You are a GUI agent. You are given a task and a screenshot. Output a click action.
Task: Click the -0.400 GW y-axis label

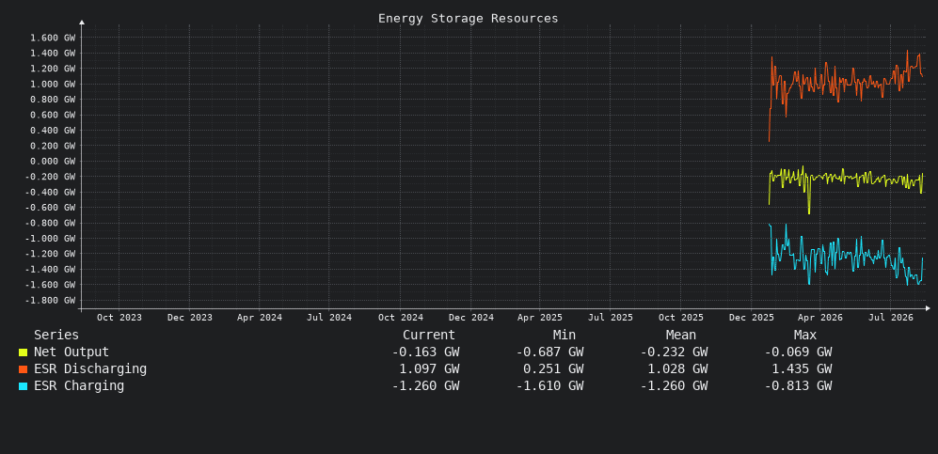[51, 193]
